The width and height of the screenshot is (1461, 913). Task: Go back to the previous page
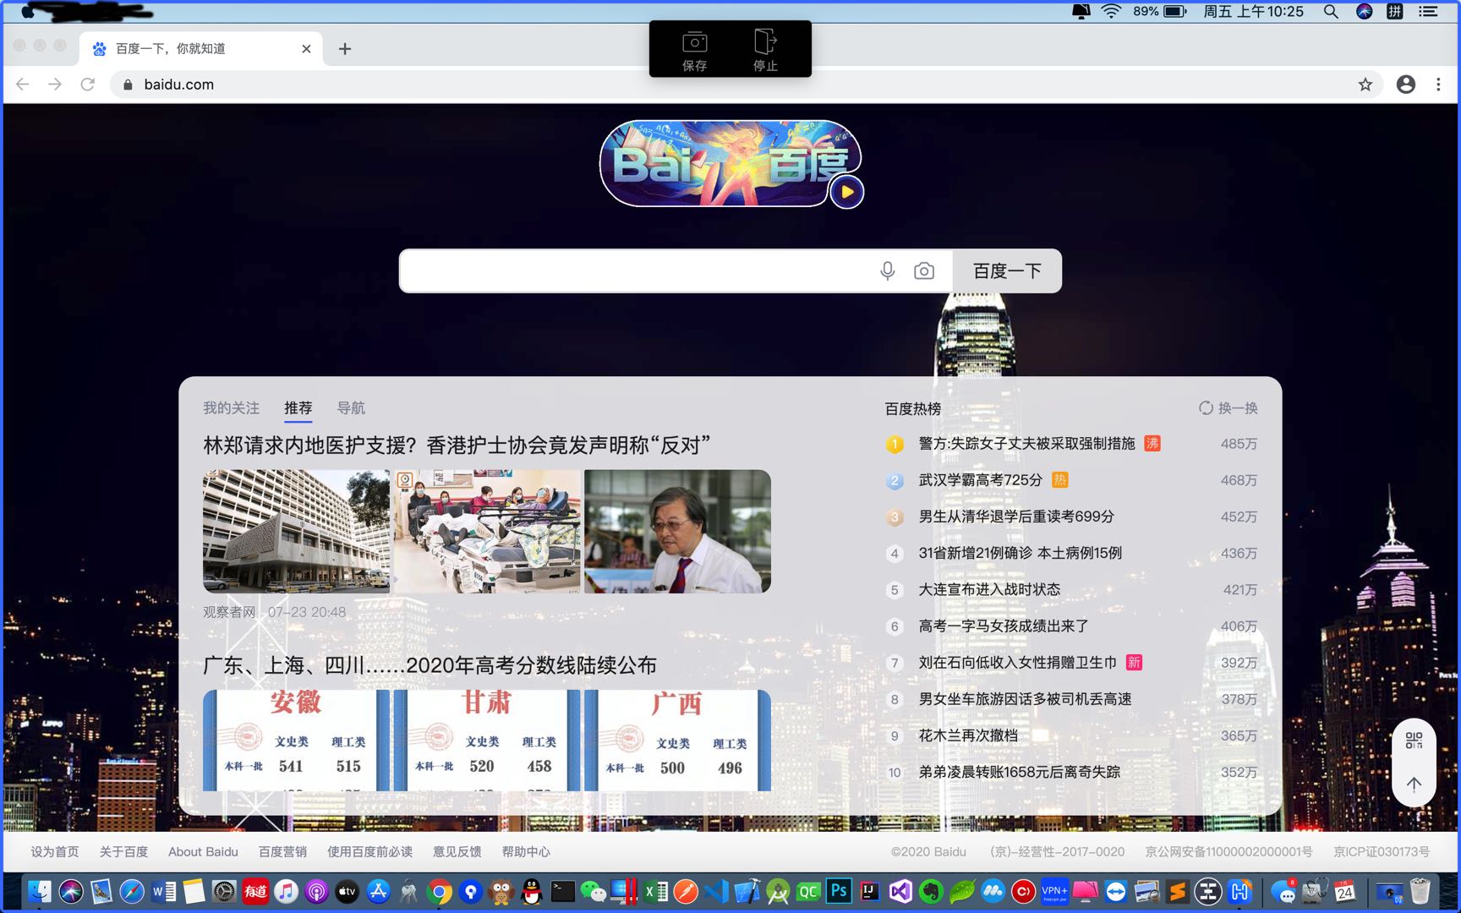click(x=23, y=85)
